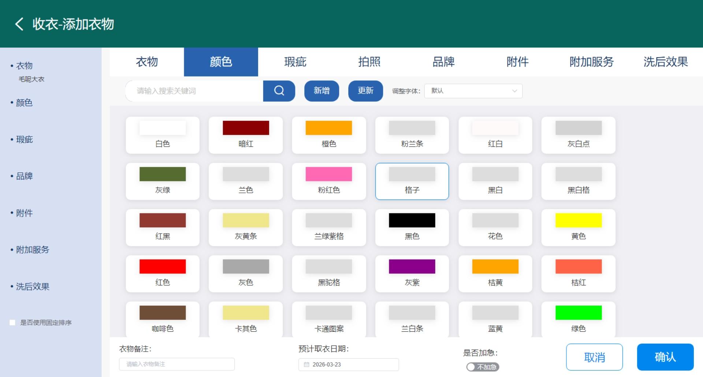Jump to 颜色 in the left sidebar
Viewport: 703px width, 377px height.
tap(24, 103)
